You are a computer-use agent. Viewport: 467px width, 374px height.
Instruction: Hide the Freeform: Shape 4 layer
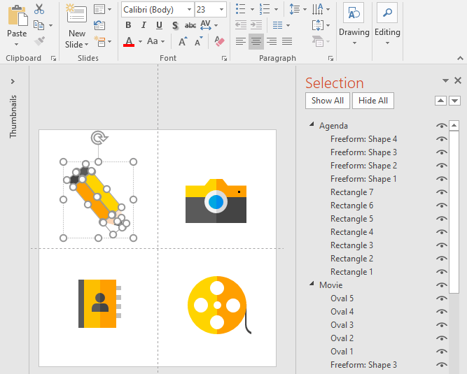pyautogui.click(x=441, y=139)
